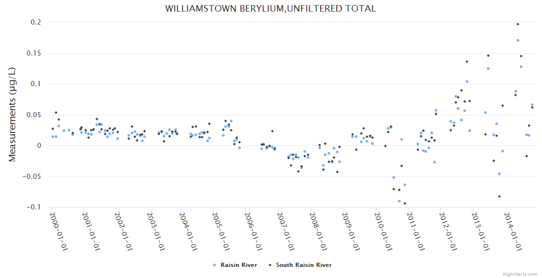Click the 0.05 y-axis tick label

click(34, 115)
